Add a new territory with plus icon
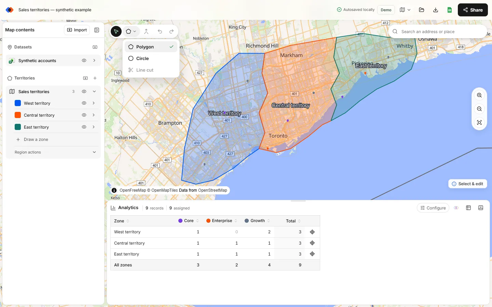 [95, 78]
